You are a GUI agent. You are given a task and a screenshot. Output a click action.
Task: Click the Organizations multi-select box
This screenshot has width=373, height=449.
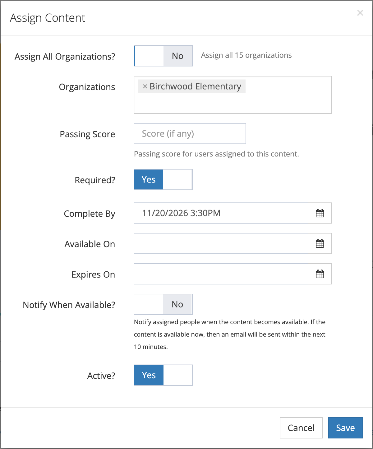tap(233, 95)
